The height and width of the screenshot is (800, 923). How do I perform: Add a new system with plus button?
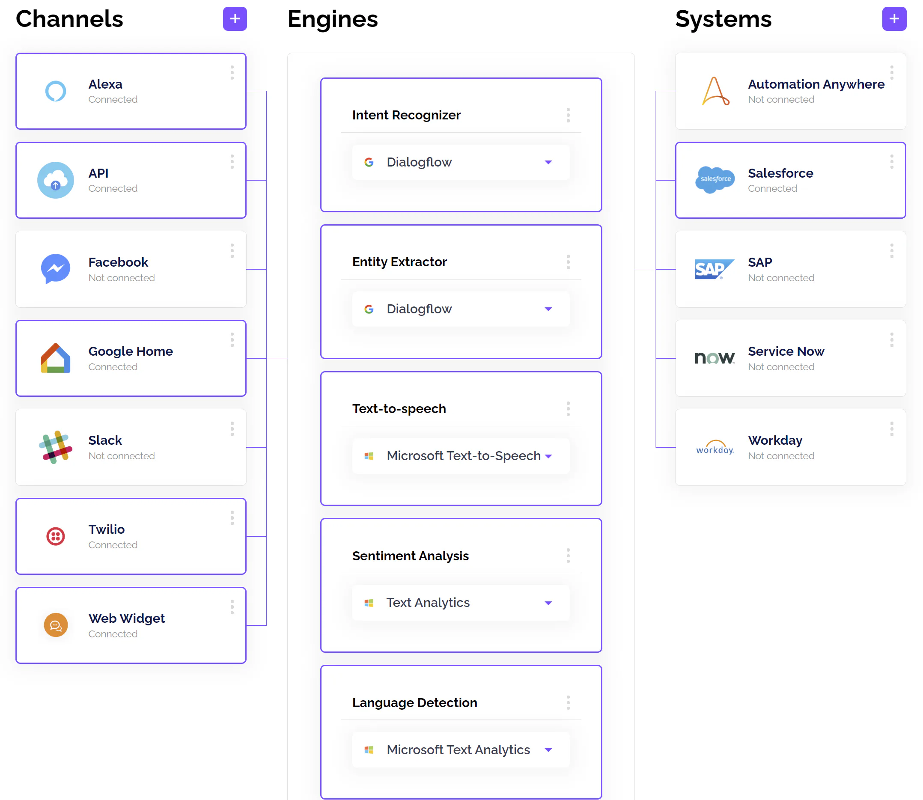pos(894,19)
